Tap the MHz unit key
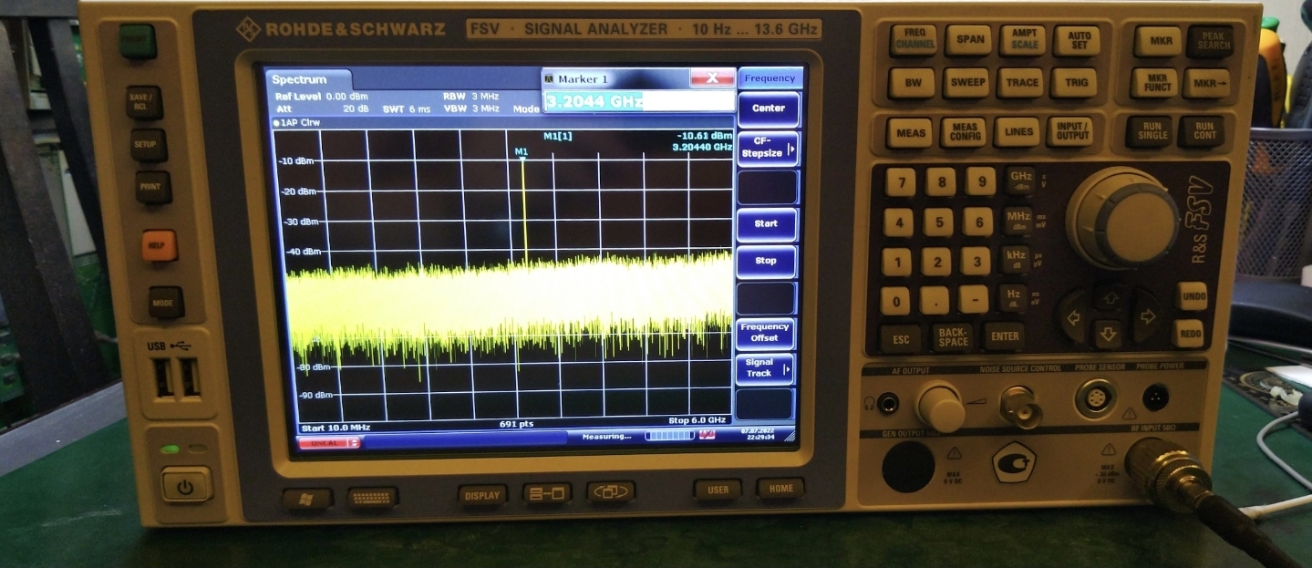This screenshot has height=568, width=1312. [1018, 221]
